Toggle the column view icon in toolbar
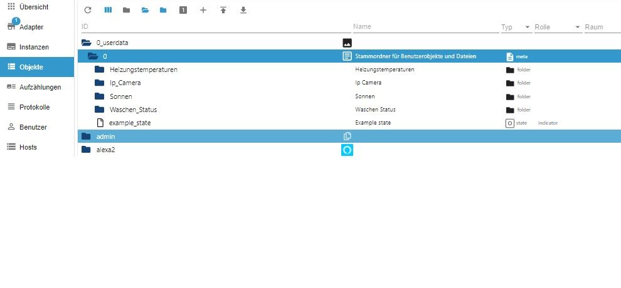 point(107,11)
